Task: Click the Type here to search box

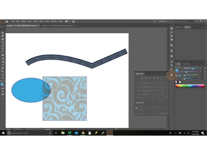Action: 29,133
